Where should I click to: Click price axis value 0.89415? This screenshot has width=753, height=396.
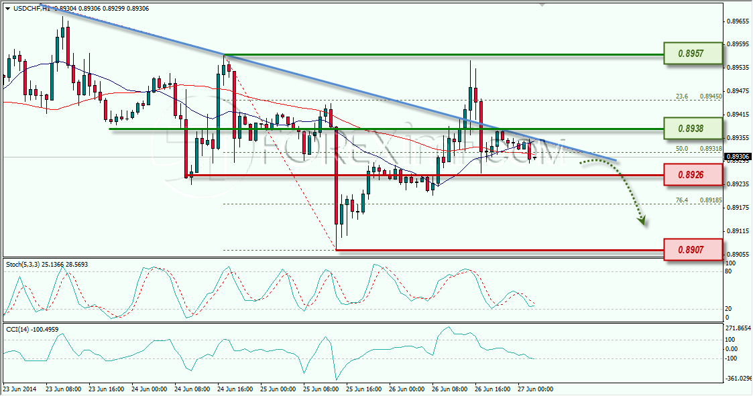739,114
